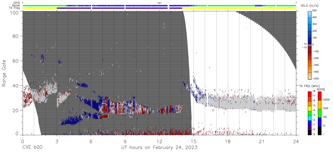Click the CPID label at top left
This screenshot has height=153, width=333.
click(17, 3)
